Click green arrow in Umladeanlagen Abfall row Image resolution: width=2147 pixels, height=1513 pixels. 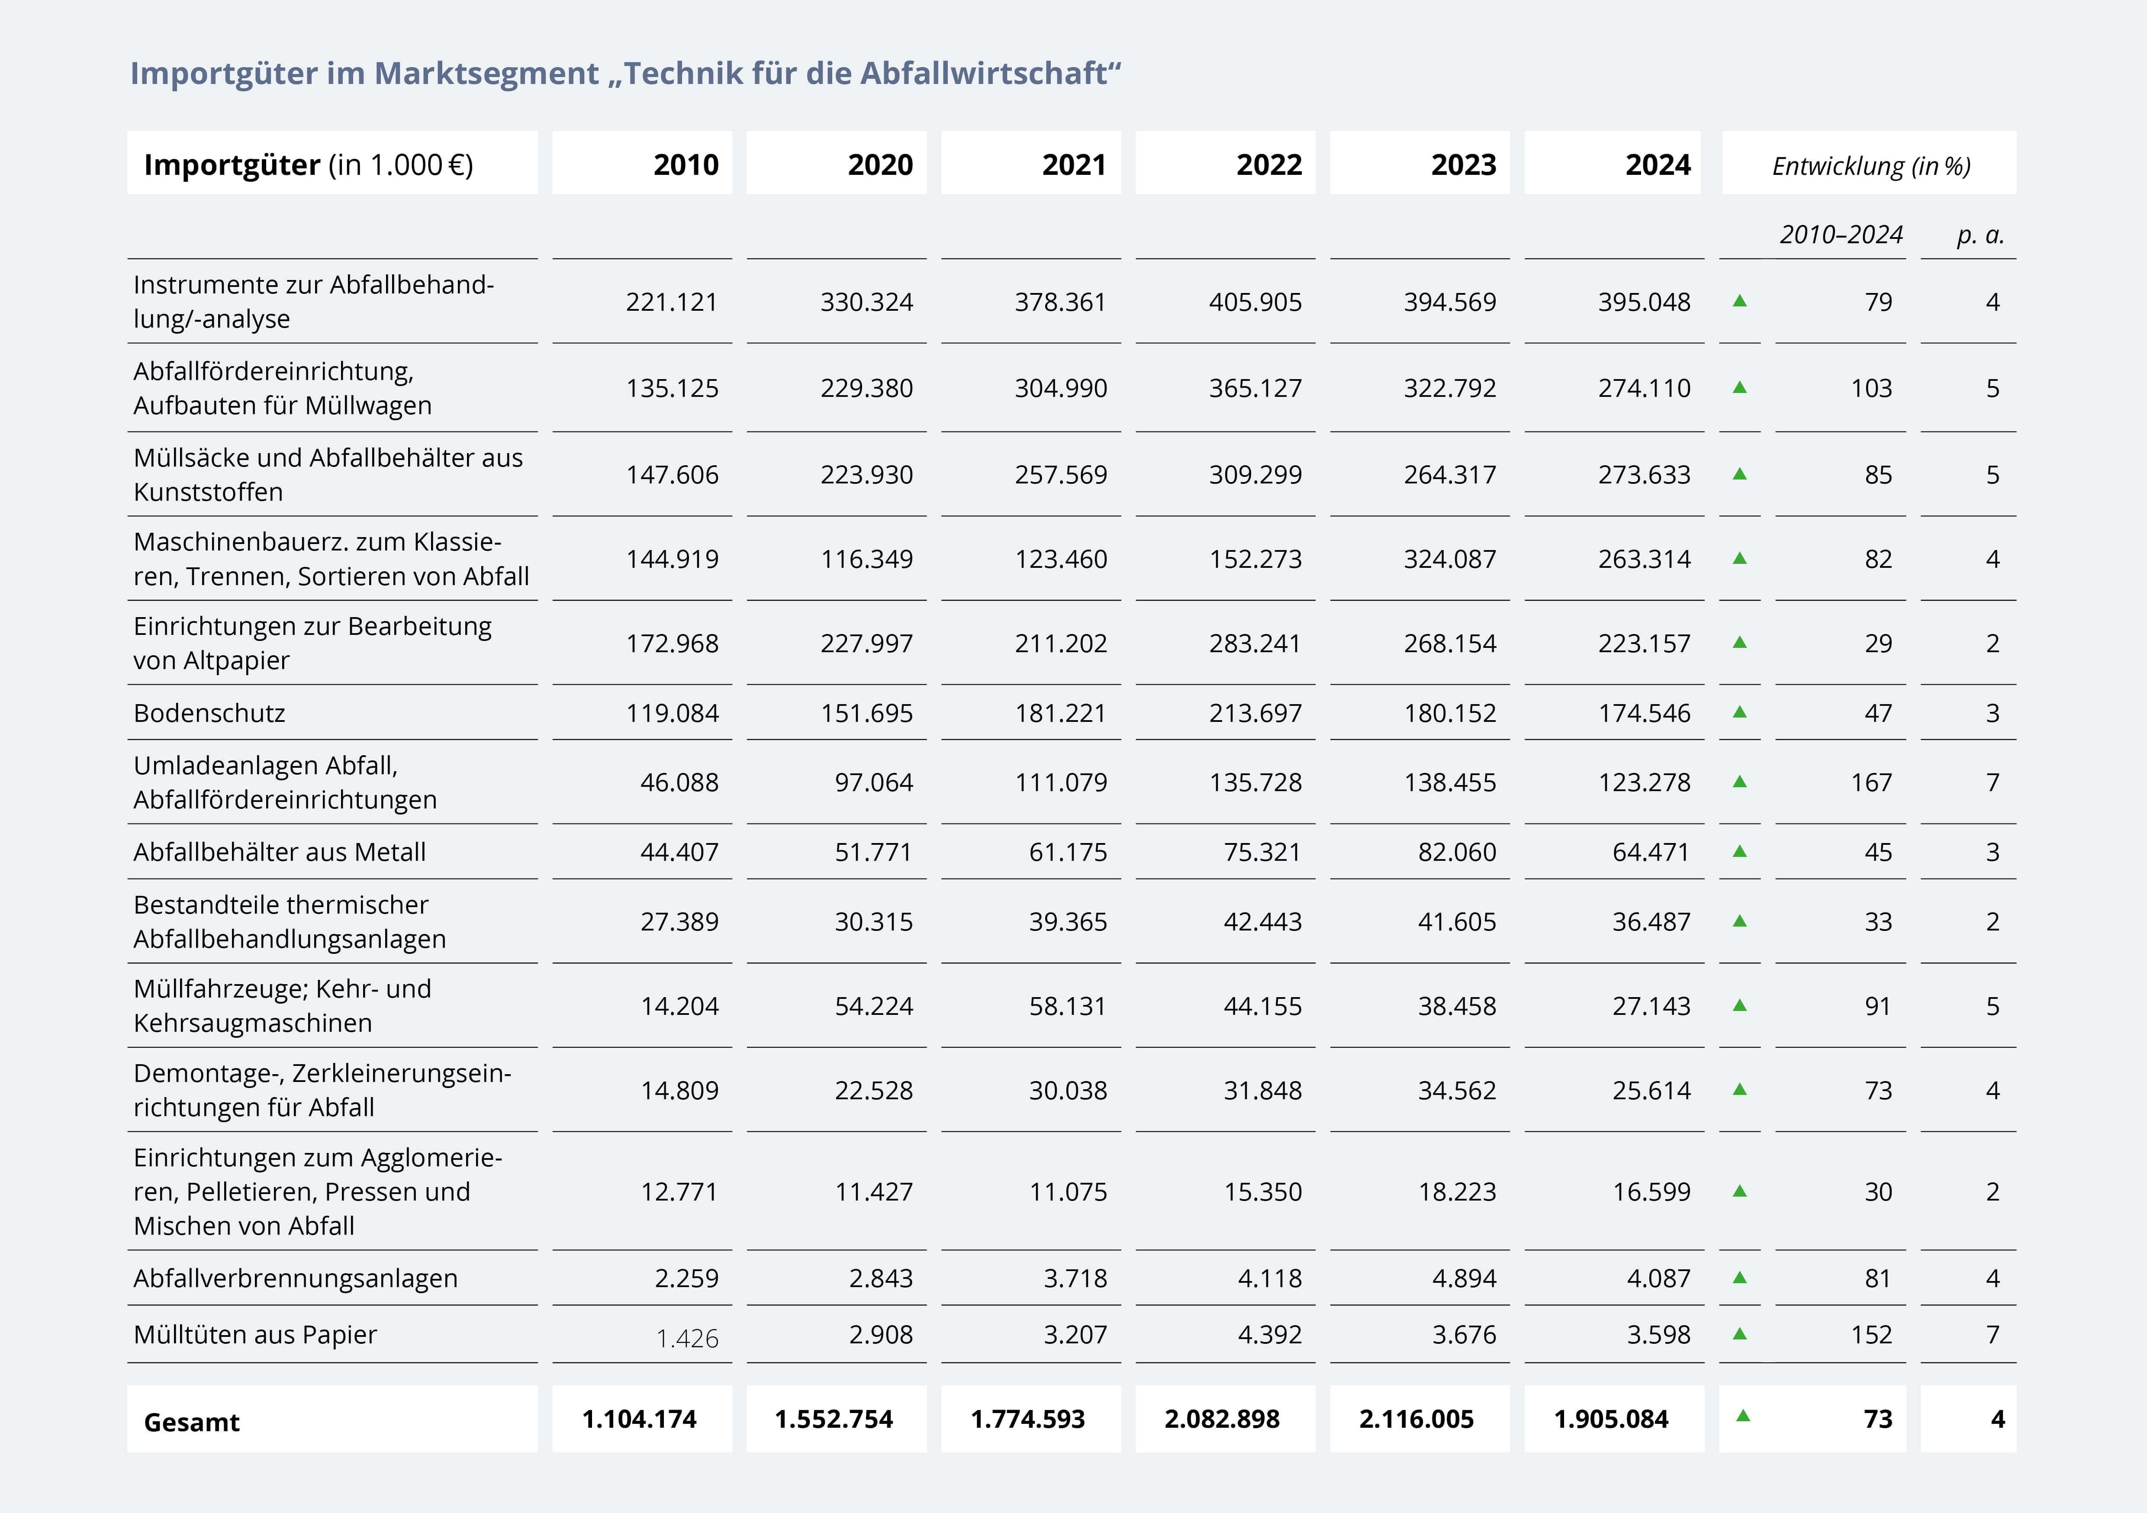(x=1739, y=782)
